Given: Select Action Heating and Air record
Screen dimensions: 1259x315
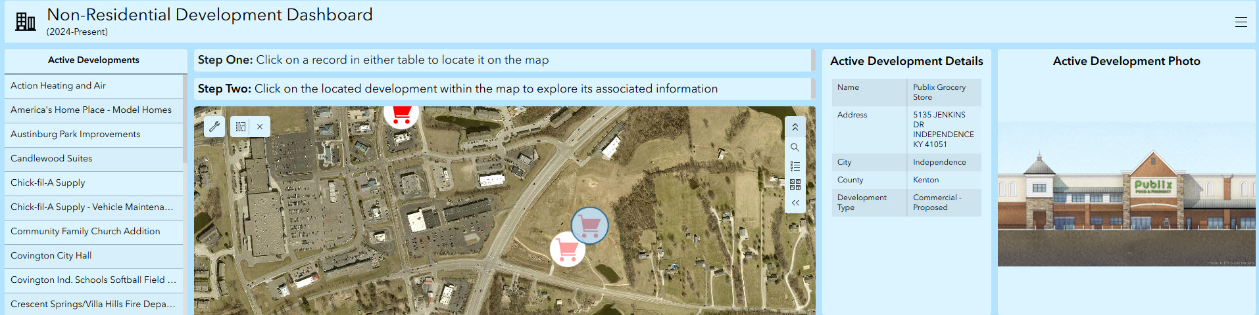Looking at the screenshot, I should [x=58, y=85].
